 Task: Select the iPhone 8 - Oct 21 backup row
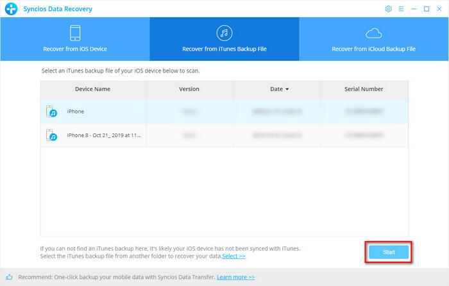224,135
